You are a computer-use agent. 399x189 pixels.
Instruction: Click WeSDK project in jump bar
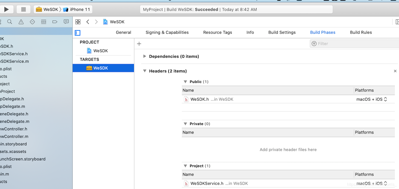[114, 22]
